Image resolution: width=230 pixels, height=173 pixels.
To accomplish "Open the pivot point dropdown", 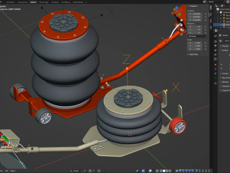I will (85, 171).
